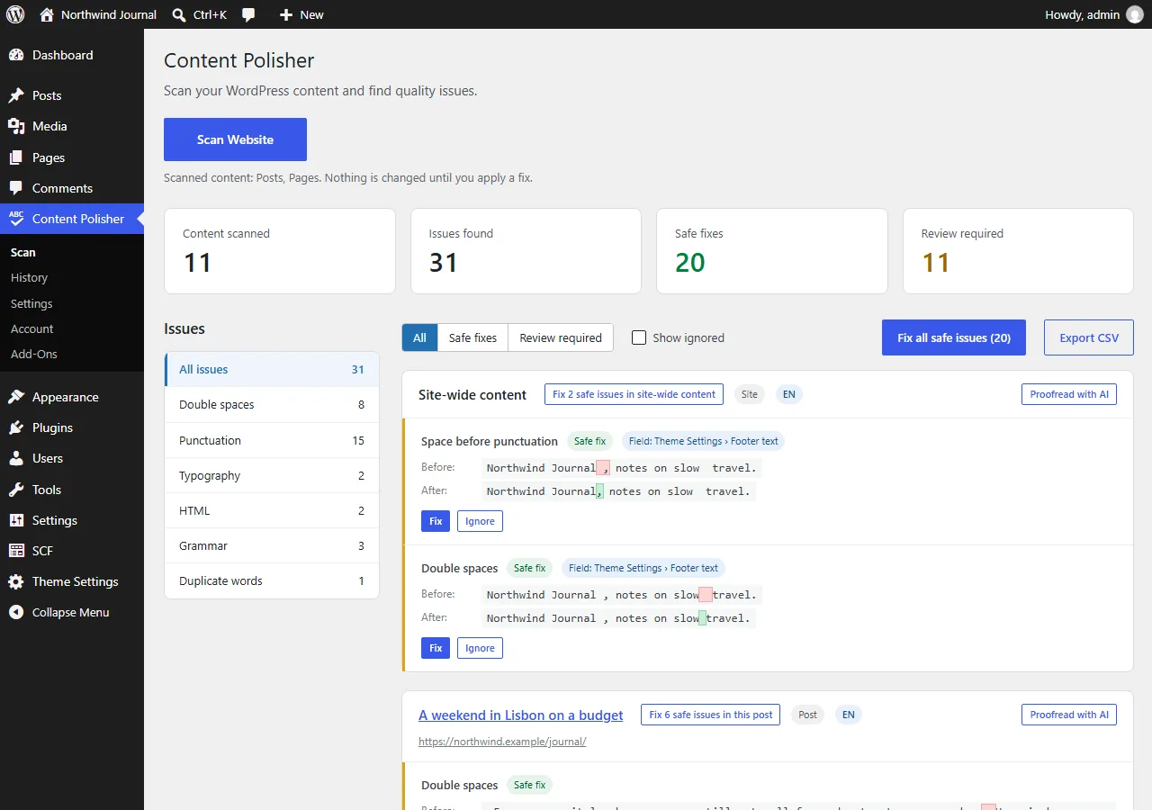Click the SCF fields icon
Screen dimensions: 1152x810
(x=16, y=551)
